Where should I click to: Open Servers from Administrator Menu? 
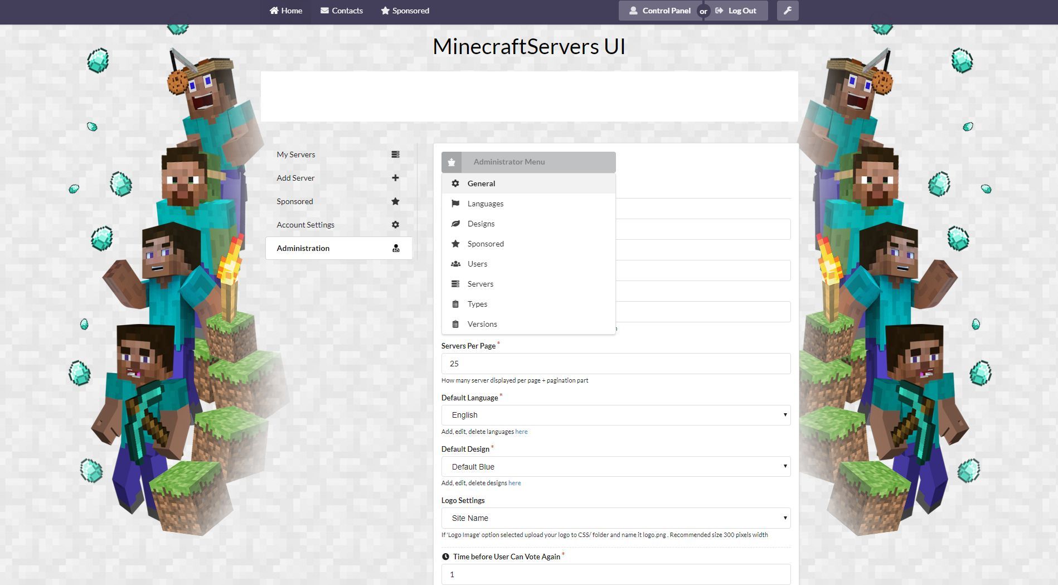coord(528,284)
